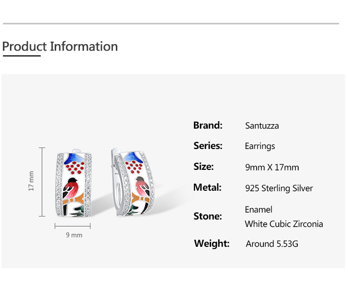Select the front-view earring image
348x292 pixels.
click(x=74, y=184)
